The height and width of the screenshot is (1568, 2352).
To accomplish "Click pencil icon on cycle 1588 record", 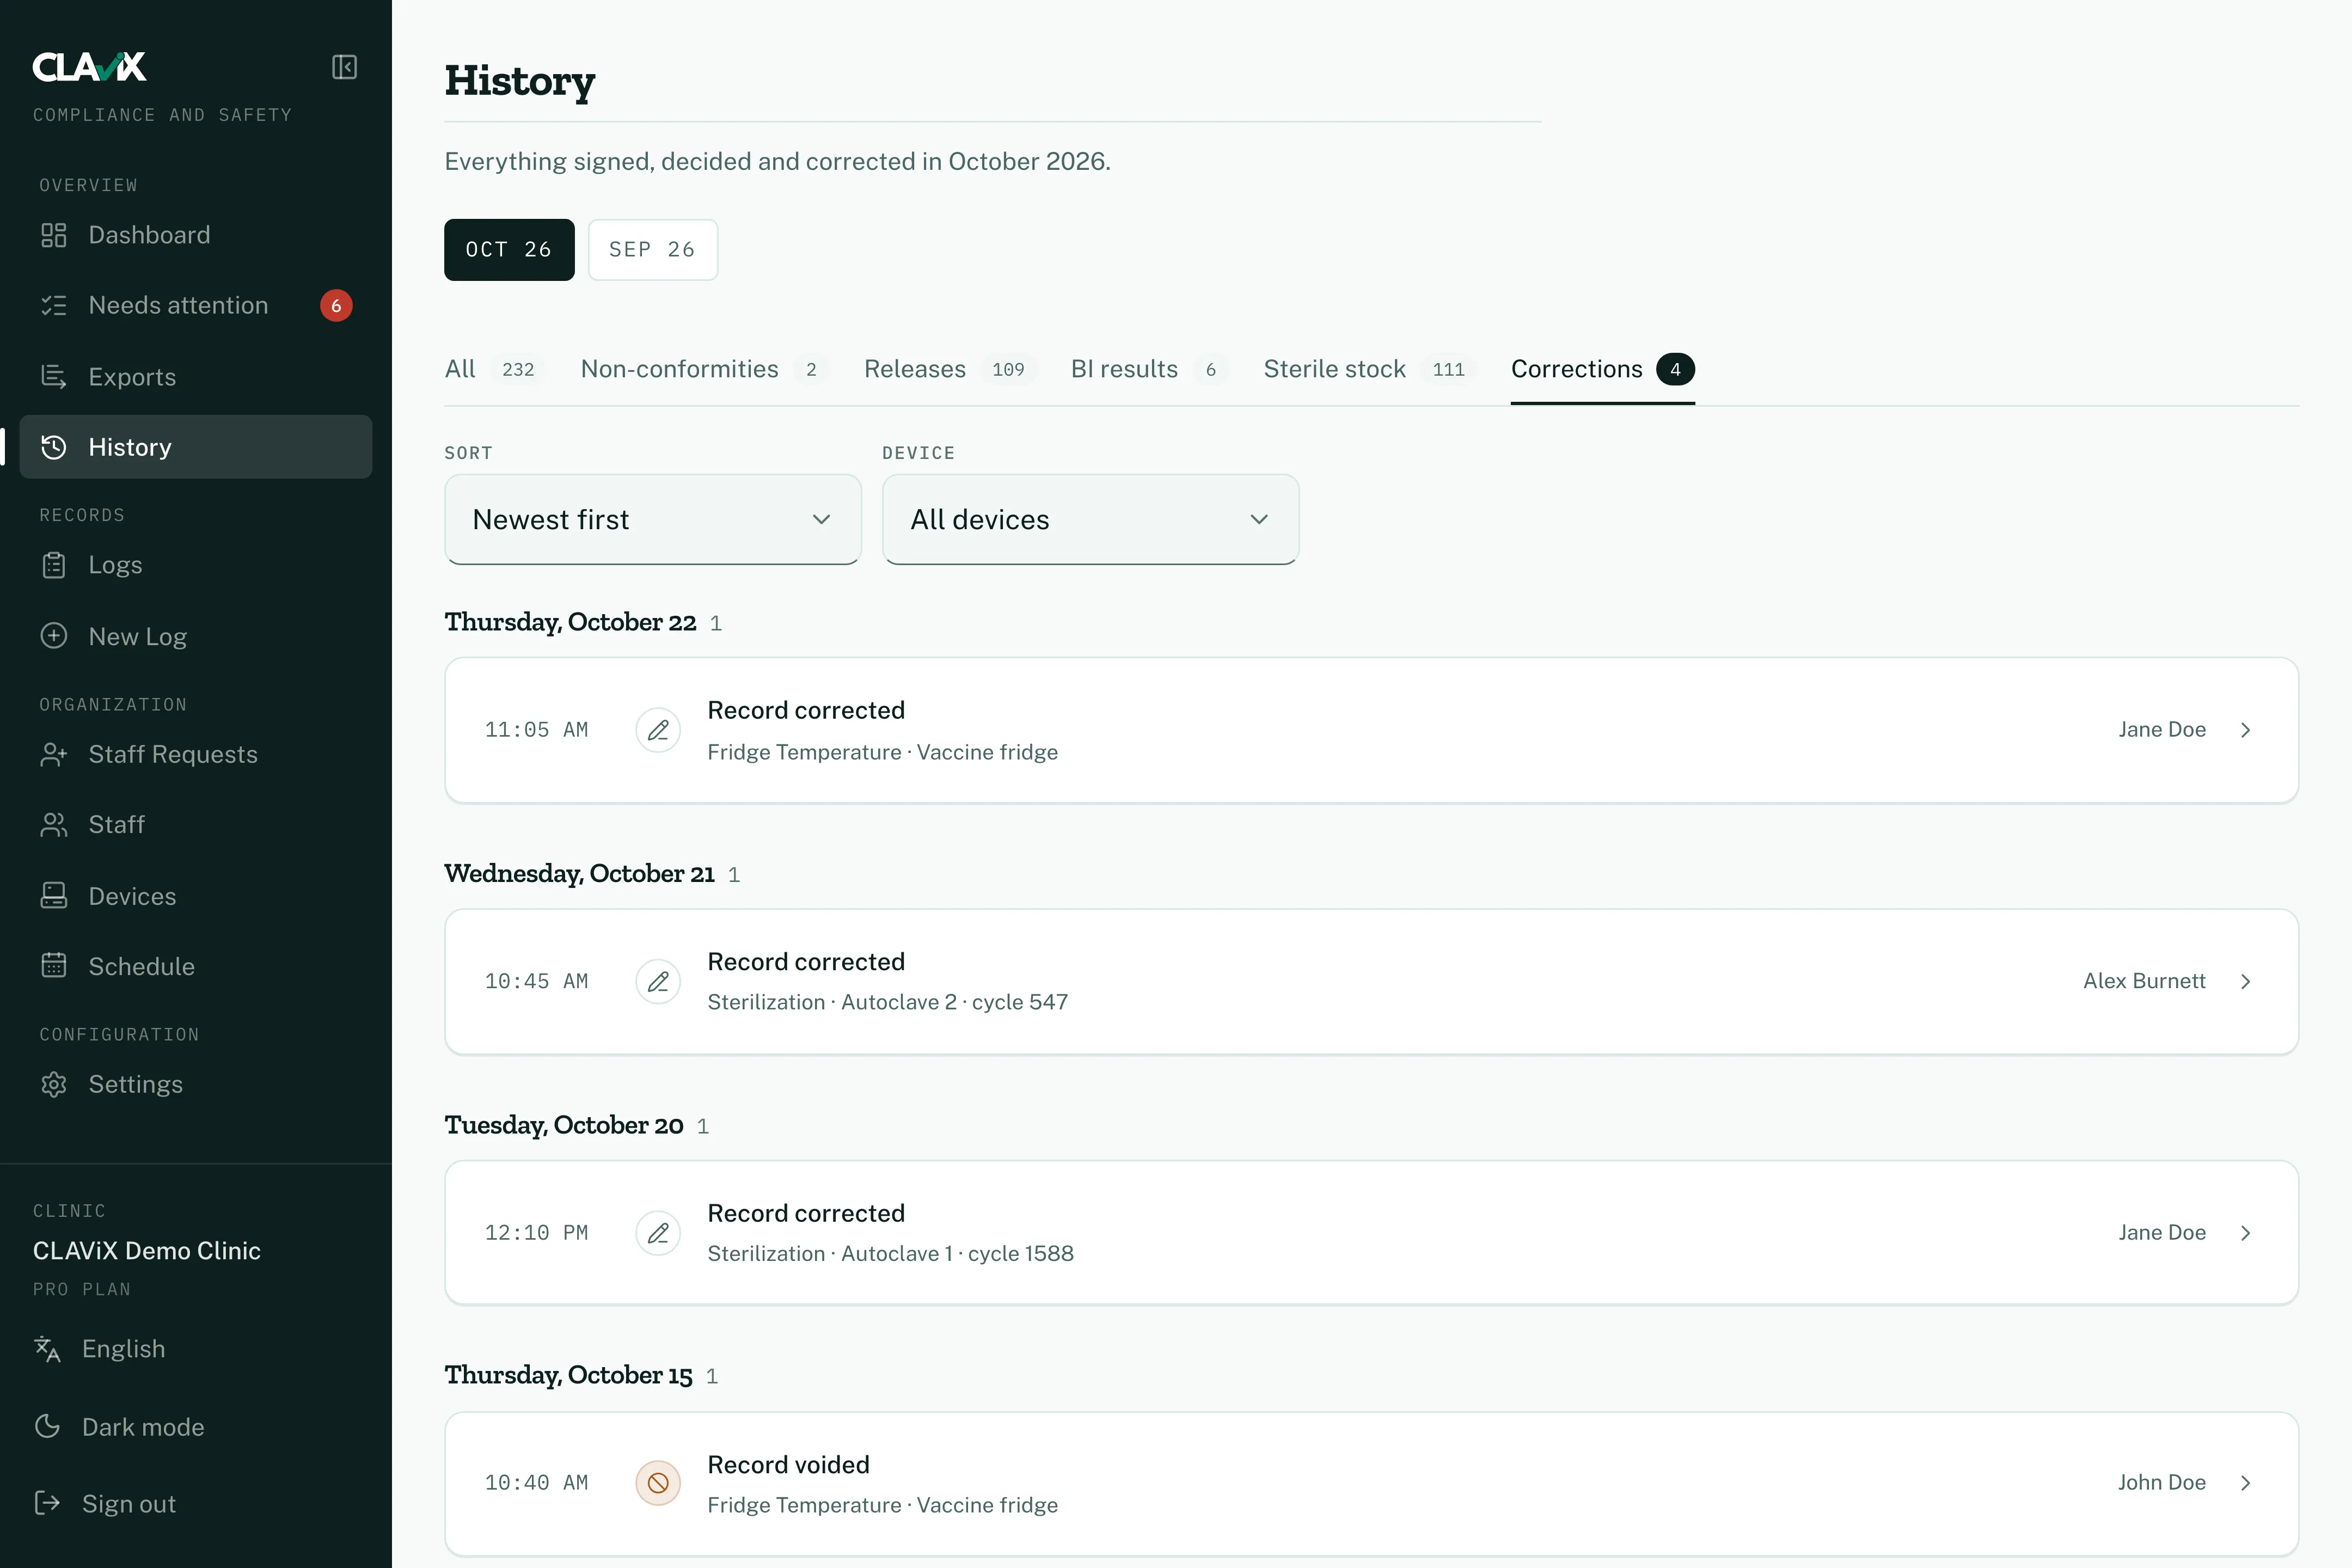I will 658,1233.
